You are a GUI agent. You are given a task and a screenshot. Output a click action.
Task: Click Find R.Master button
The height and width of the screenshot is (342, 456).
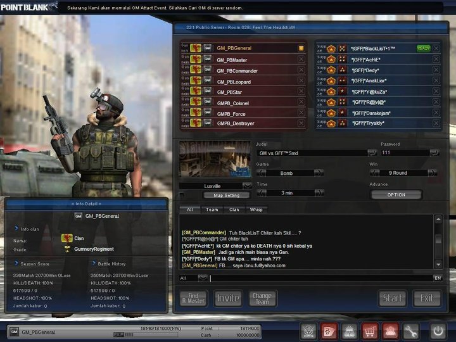pyautogui.click(x=193, y=298)
